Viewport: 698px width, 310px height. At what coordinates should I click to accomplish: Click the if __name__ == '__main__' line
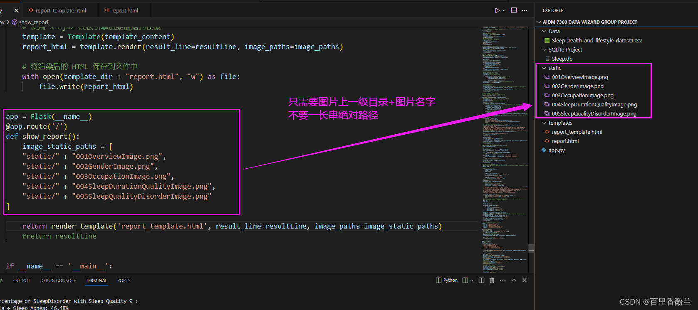59,266
